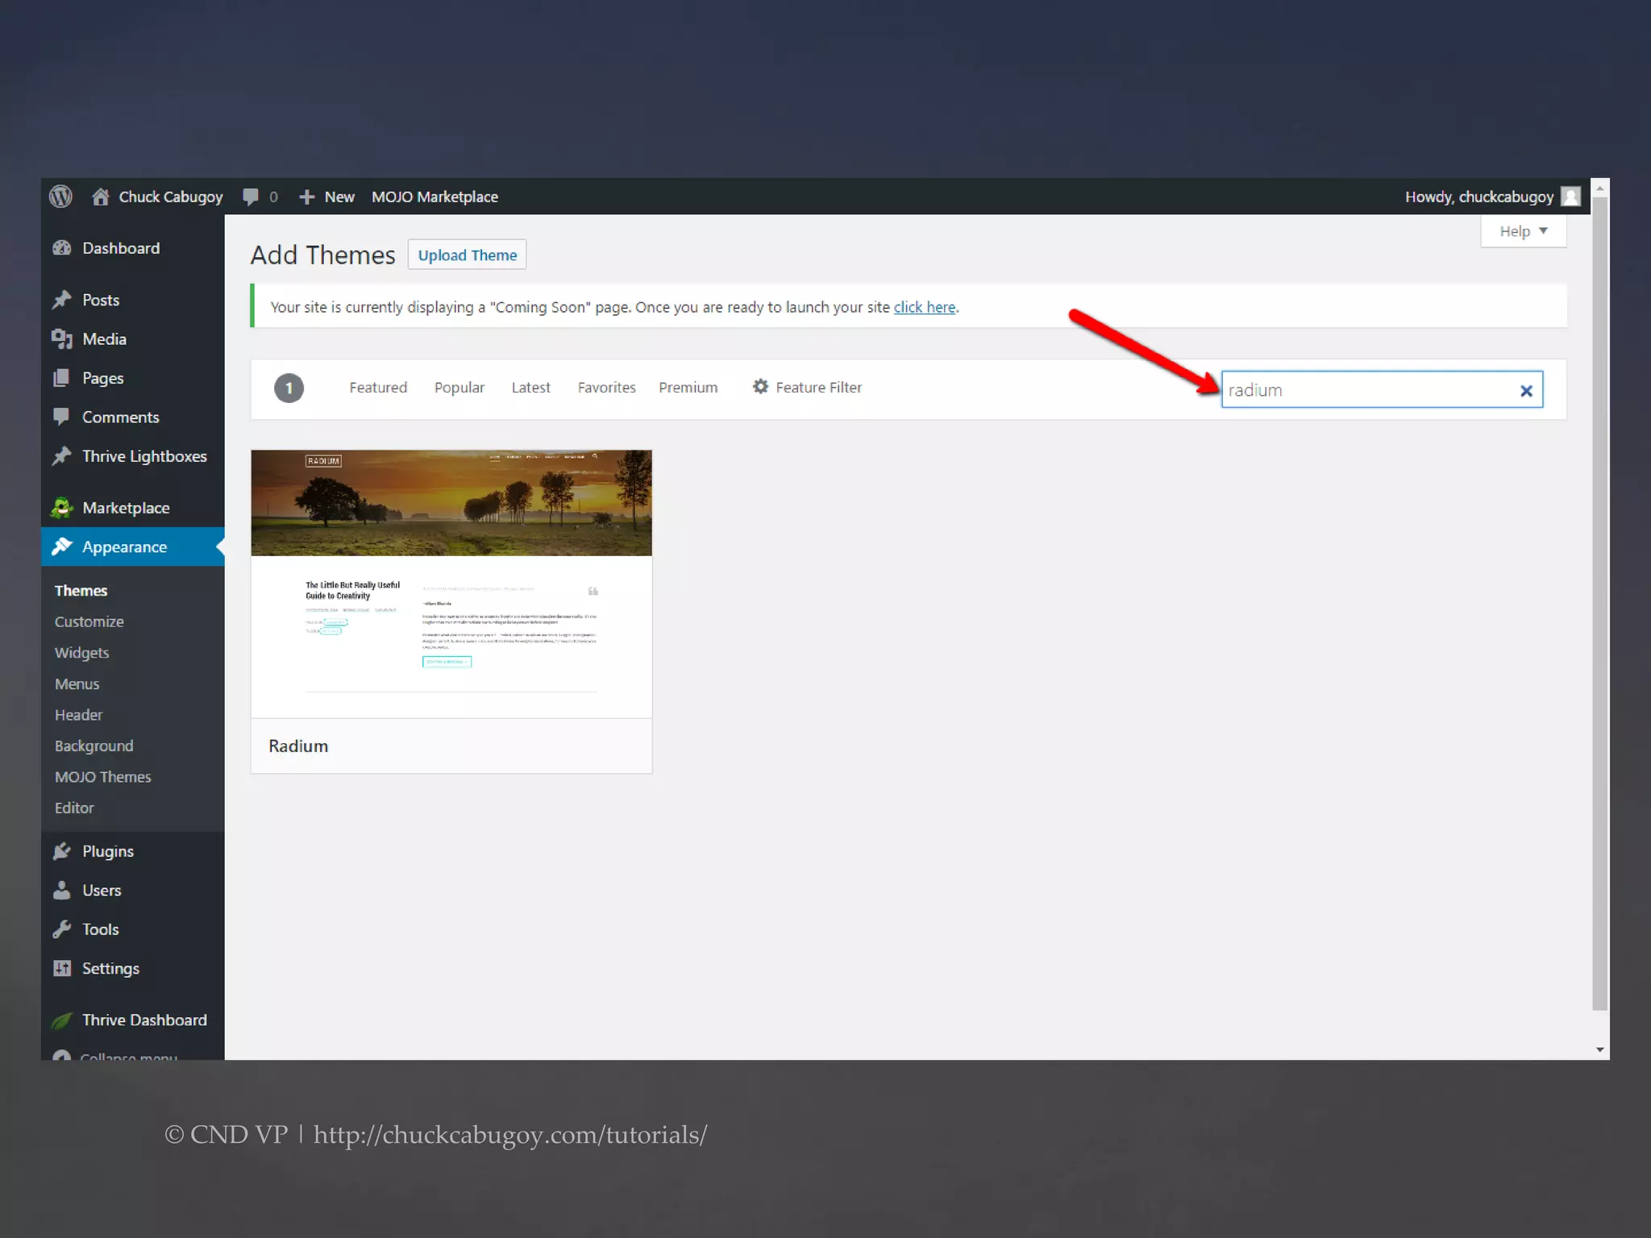Click the Pages icon in sidebar
The height and width of the screenshot is (1238, 1651).
point(61,378)
